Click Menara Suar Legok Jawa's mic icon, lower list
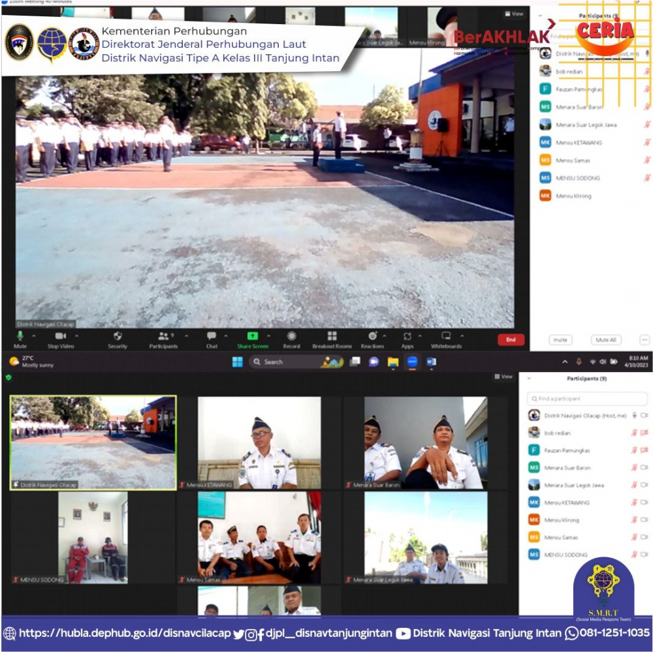The height and width of the screenshot is (652, 653). tap(634, 485)
